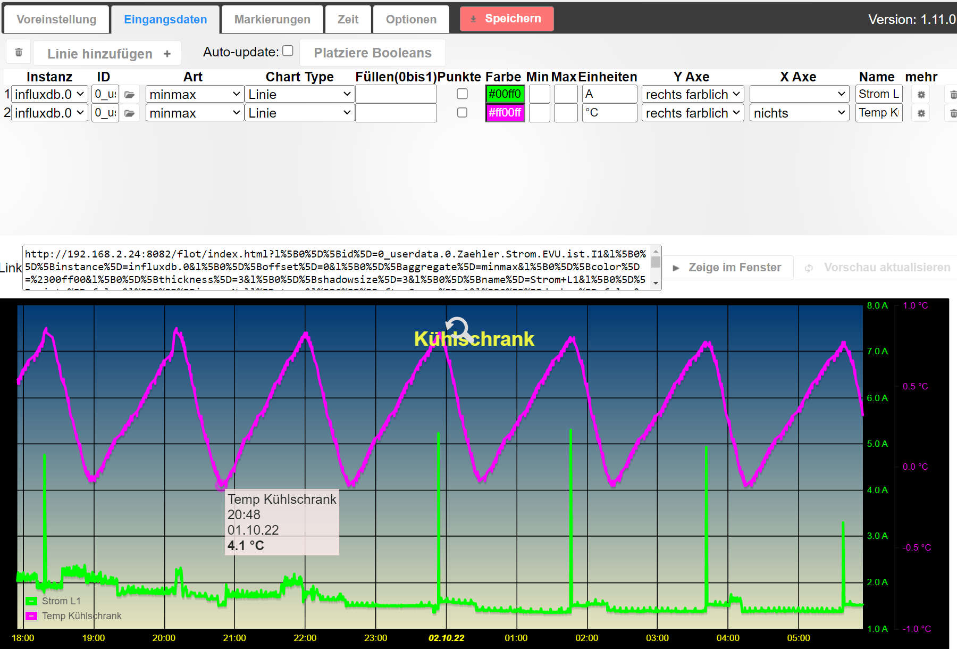The image size is (957, 649).
Task: Click the Einheiten field containing °C
Action: [609, 113]
